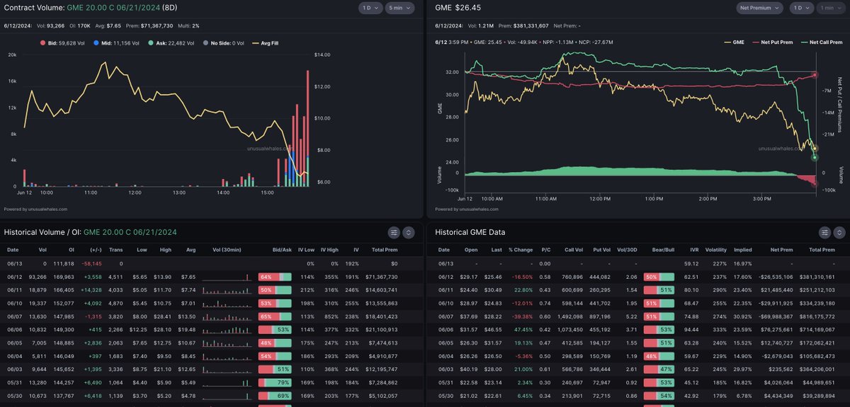Sort GME data by % Change column
This screenshot has height=407, width=850.
(x=520, y=250)
